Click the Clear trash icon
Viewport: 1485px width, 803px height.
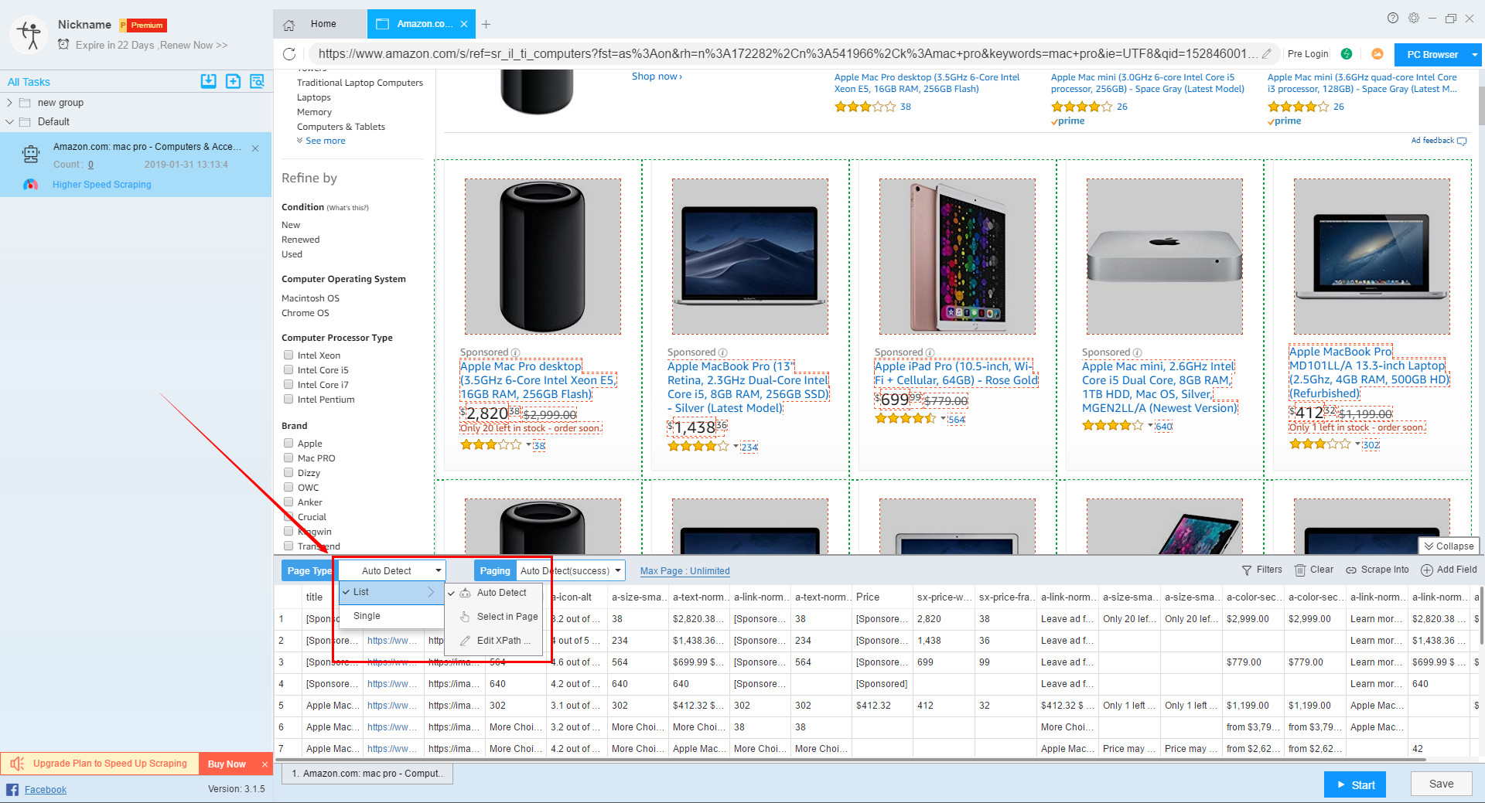point(1300,570)
